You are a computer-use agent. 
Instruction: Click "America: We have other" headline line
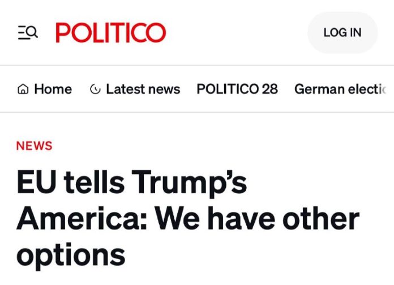click(x=187, y=219)
